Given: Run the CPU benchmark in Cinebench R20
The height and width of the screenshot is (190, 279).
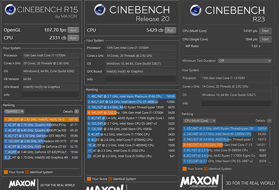Looking at the screenshot, I should pos(170,30).
